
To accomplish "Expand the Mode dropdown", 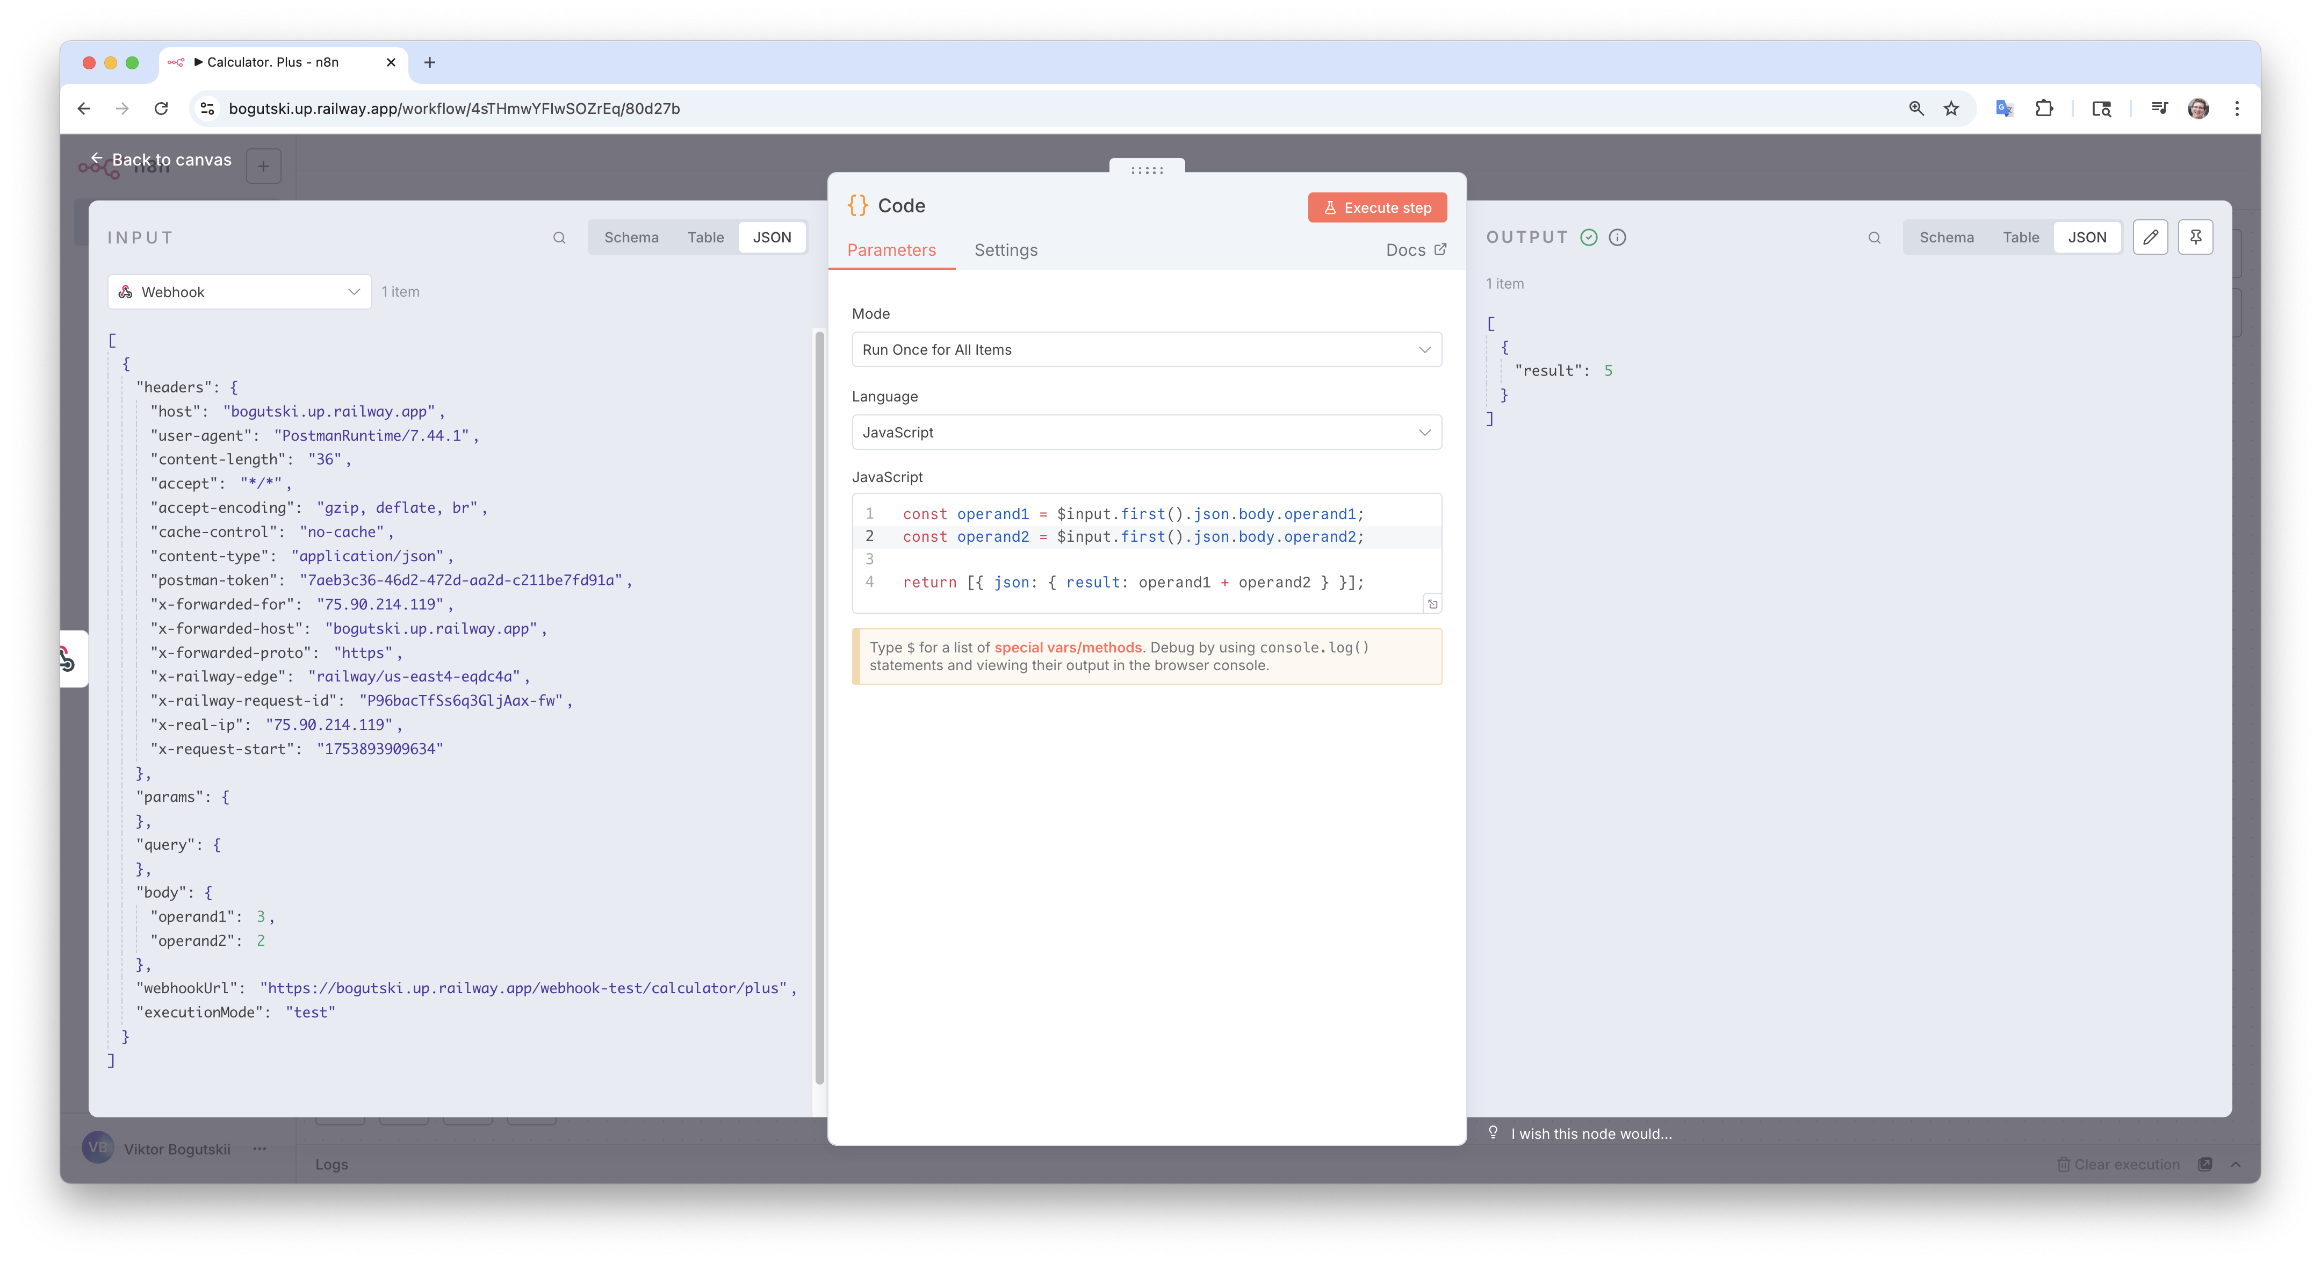I will pos(1146,350).
